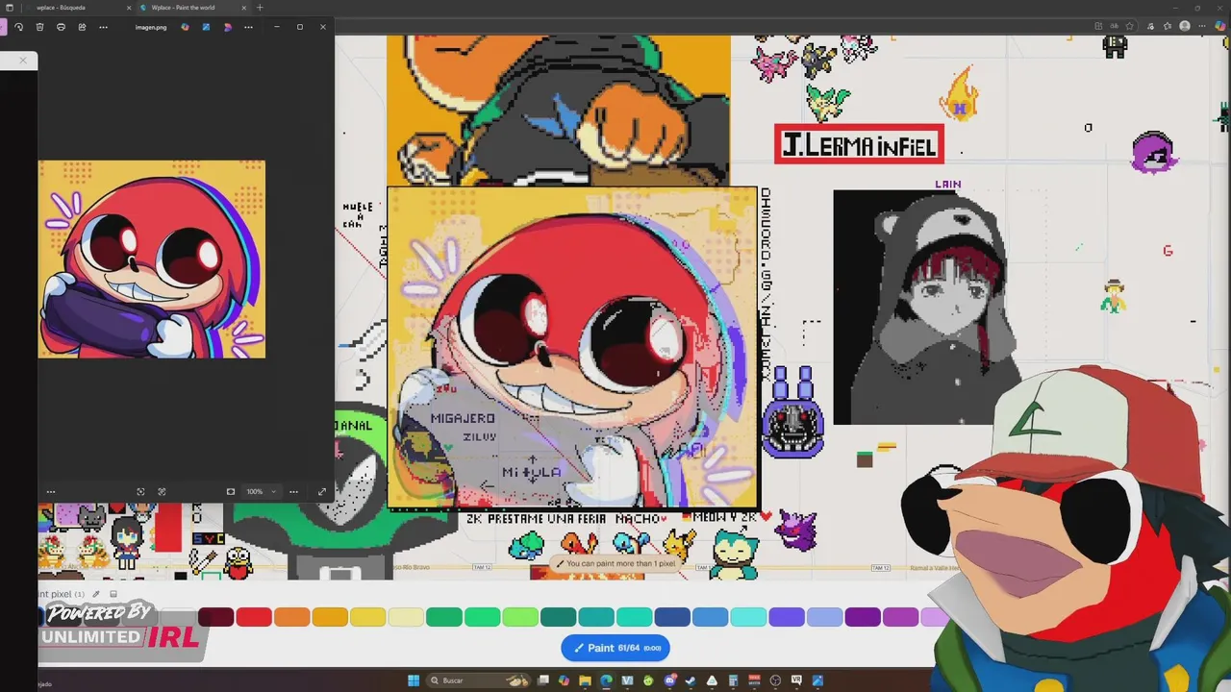Pick the lime green color swatch
This screenshot has height=692, width=1231.
tap(520, 617)
